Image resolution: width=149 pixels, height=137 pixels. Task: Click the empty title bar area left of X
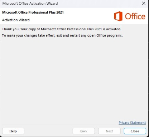pos(99,4)
